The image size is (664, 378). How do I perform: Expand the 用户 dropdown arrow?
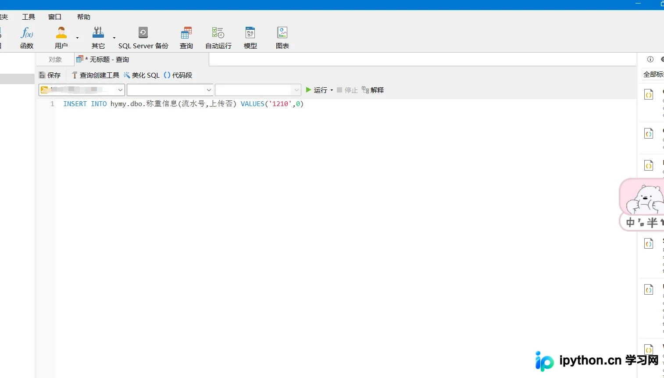point(77,38)
